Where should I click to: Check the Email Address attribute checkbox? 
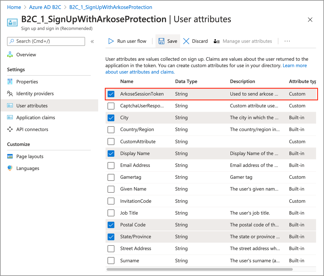(x=111, y=165)
